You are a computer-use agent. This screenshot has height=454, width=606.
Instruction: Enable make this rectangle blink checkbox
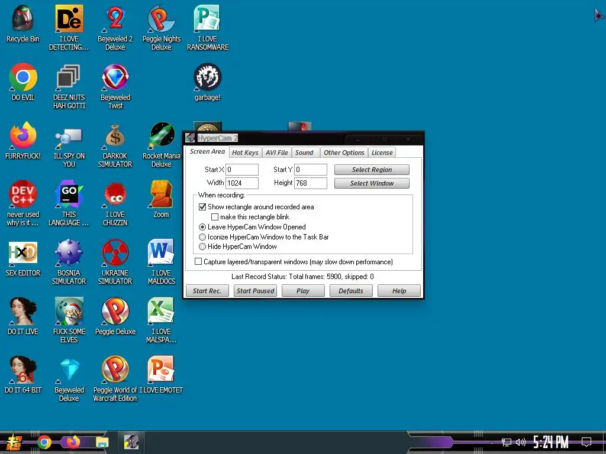pos(214,217)
